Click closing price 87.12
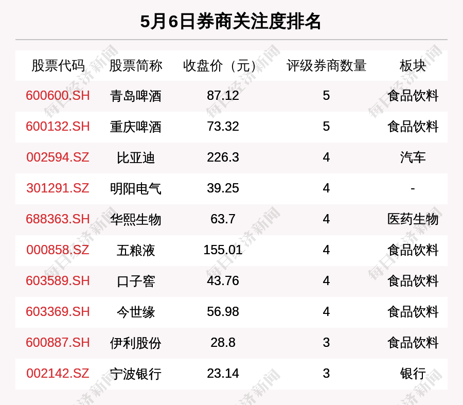463x405 pixels. [x=223, y=96]
